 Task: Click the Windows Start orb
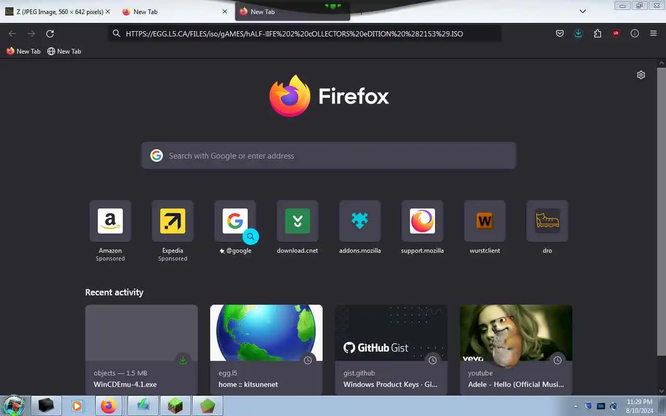click(x=14, y=406)
